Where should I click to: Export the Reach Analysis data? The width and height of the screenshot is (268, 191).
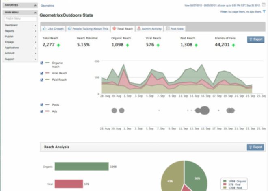pyautogui.click(x=255, y=147)
